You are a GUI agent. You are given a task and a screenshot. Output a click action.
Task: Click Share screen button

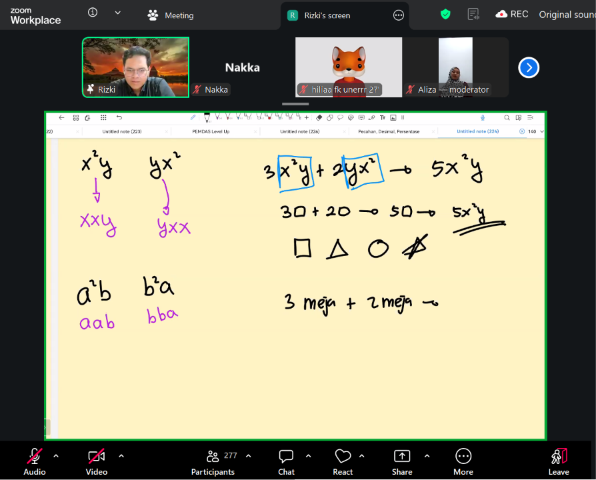tap(402, 461)
